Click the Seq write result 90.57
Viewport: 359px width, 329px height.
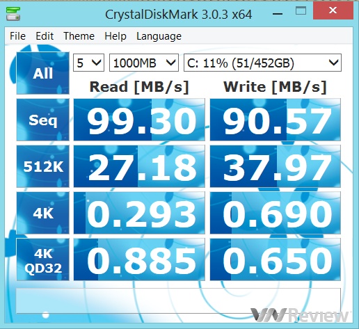tap(276, 120)
